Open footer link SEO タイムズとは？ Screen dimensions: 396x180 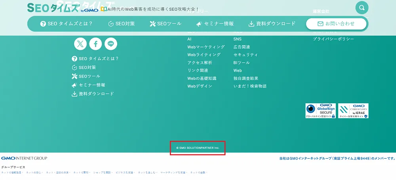95,59
